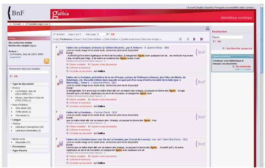Filter by Littérature francophone (14)
This screenshot has height=168, width=265.
[x=29, y=127]
